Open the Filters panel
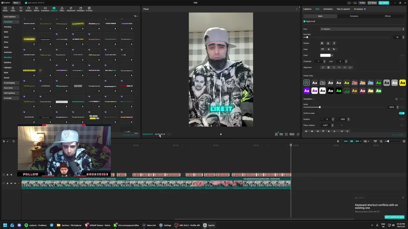Screen dimensions: 408x229 [62, 9]
